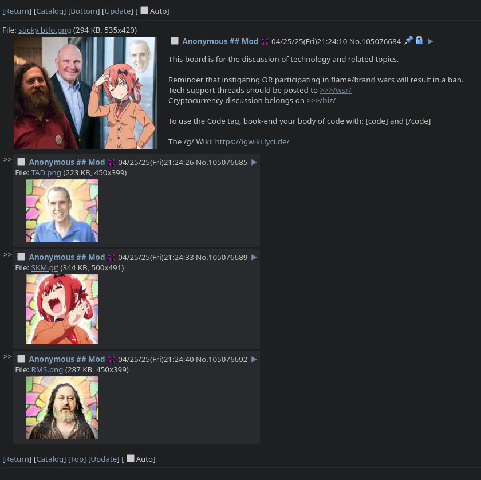Follow the >>>/biz/ board link
Screen dimensions: 481x480
pos(321,101)
